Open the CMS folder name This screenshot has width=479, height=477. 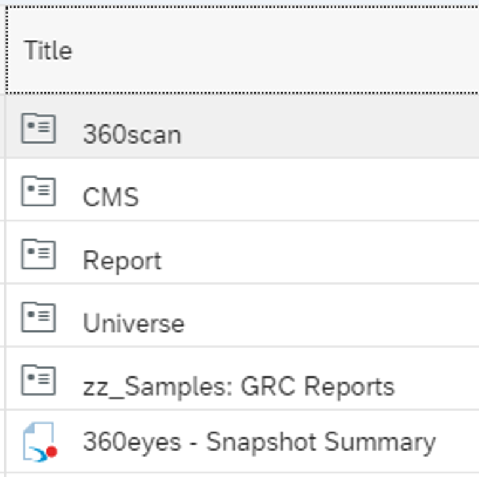pyautogui.click(x=111, y=197)
